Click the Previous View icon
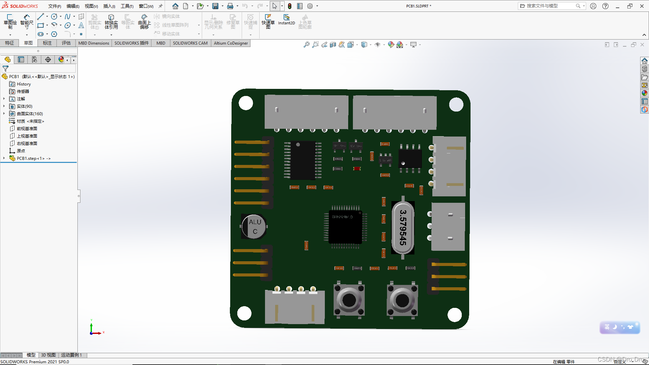The height and width of the screenshot is (365, 649). click(324, 45)
